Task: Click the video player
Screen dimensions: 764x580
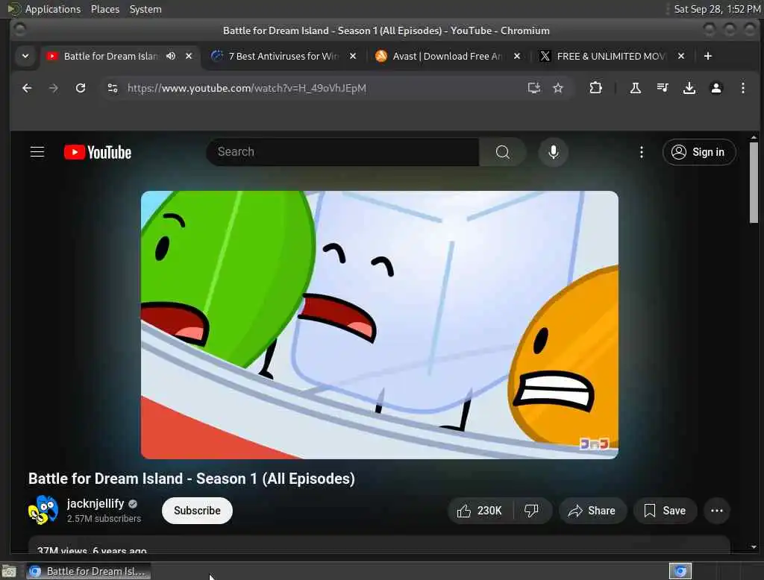Action: pos(380,324)
